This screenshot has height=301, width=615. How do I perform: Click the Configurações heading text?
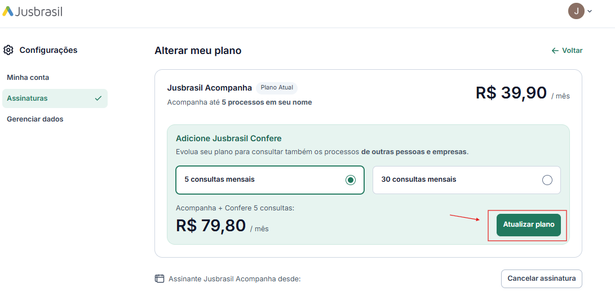click(x=48, y=50)
